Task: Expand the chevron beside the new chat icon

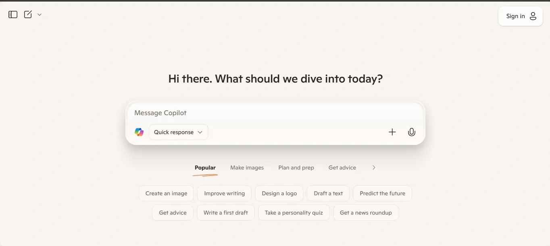Action: tap(40, 14)
